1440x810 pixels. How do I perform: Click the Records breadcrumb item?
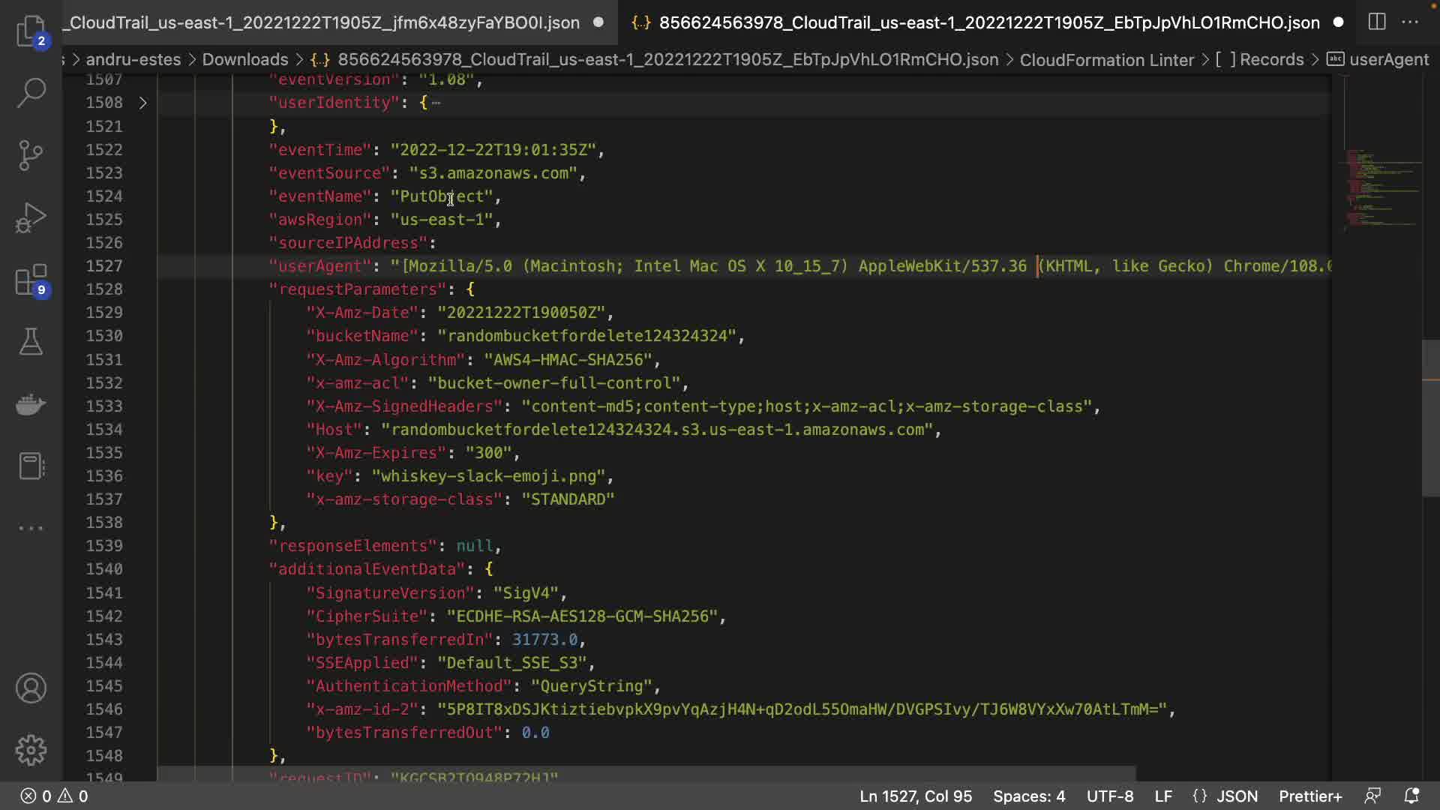[1271, 59]
